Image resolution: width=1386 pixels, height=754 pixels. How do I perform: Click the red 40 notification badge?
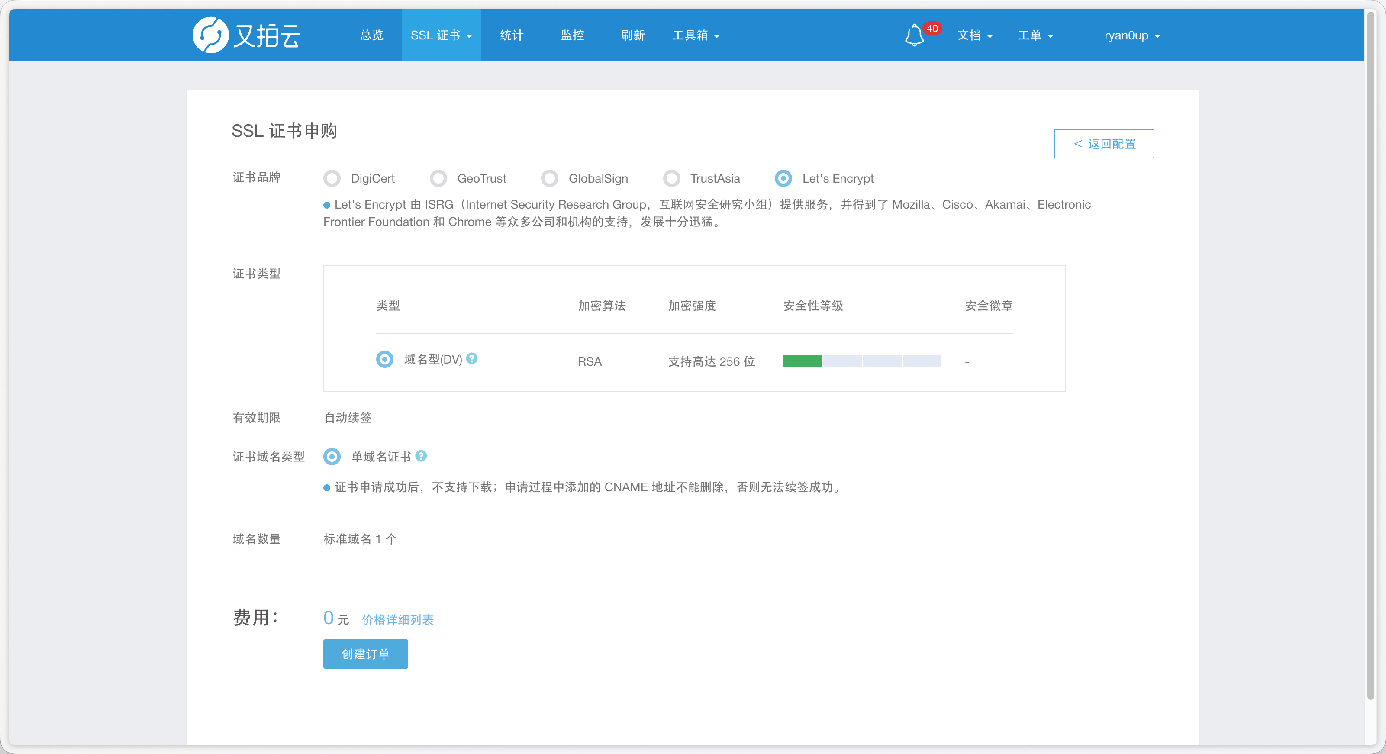932,28
